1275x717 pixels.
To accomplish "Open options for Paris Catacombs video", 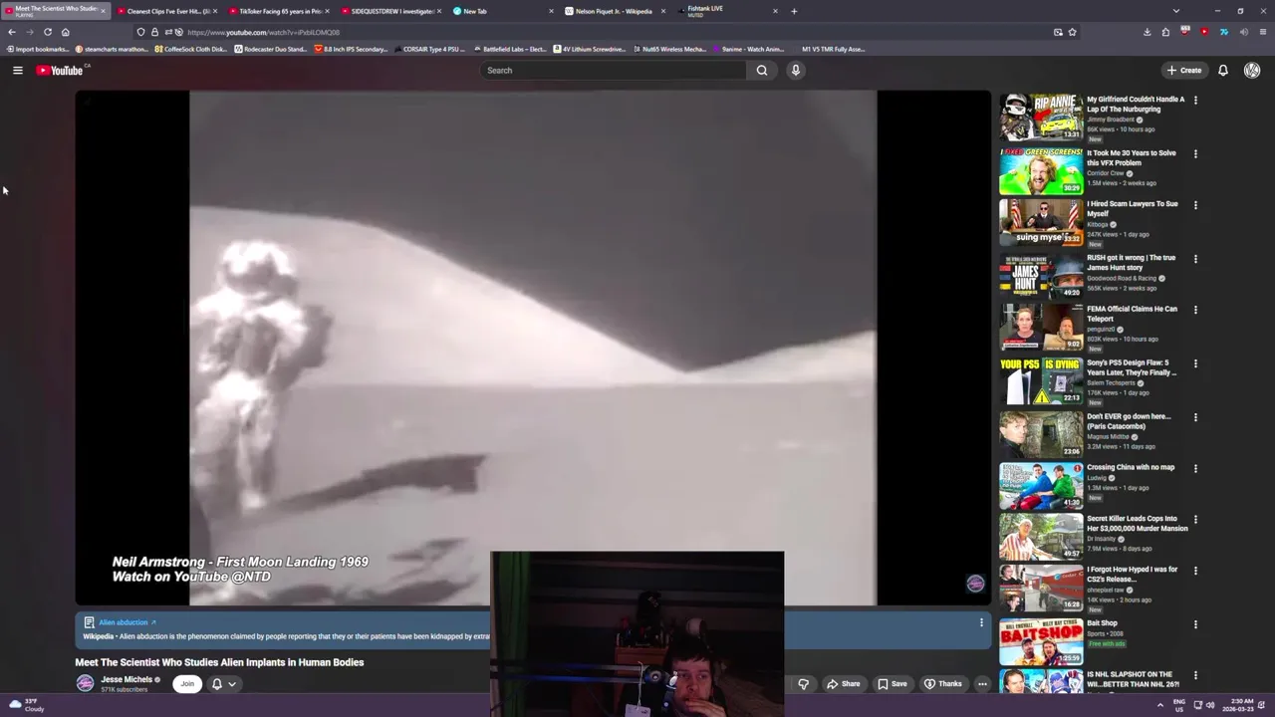I will point(1195,417).
